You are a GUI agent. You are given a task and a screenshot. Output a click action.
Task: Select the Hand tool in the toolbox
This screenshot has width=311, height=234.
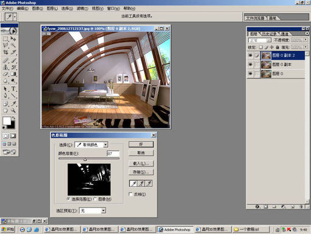point(5,111)
